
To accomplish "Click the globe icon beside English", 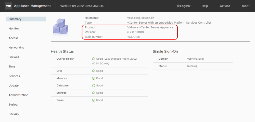I will 178,6.
